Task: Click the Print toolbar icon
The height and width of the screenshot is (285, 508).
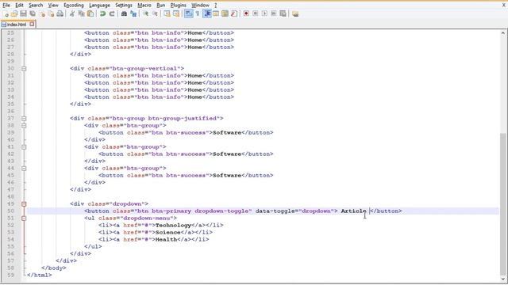Action: click(60, 14)
